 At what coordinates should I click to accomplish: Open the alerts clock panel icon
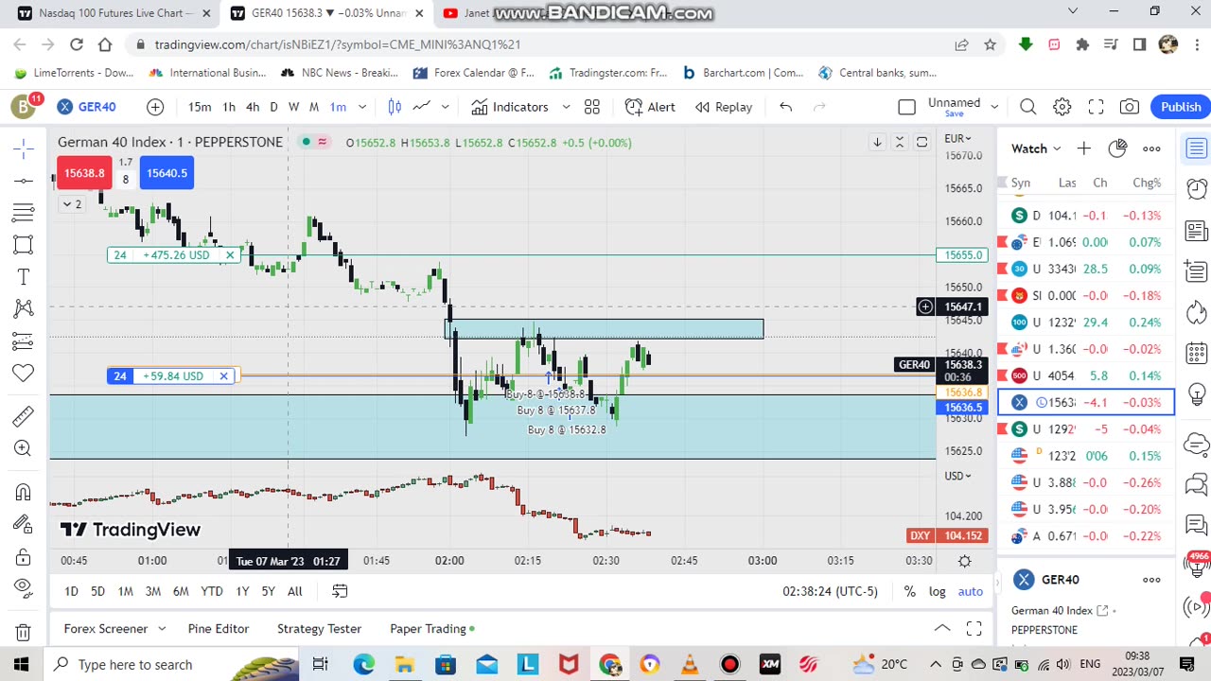pyautogui.click(x=1197, y=188)
